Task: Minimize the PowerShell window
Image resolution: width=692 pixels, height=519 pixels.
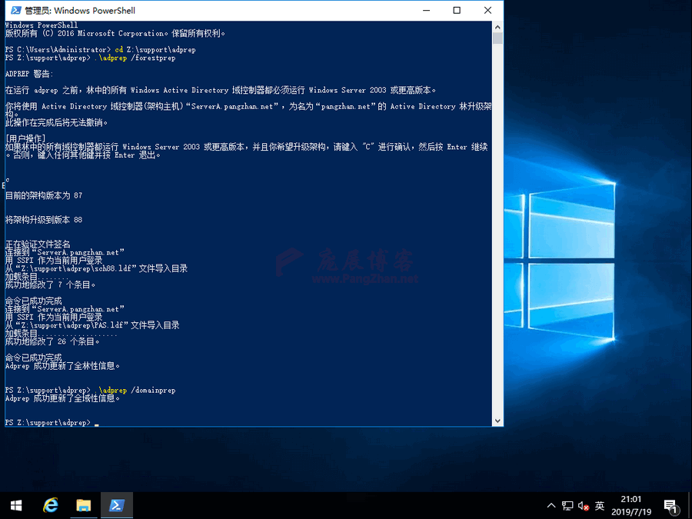Action: coord(426,10)
